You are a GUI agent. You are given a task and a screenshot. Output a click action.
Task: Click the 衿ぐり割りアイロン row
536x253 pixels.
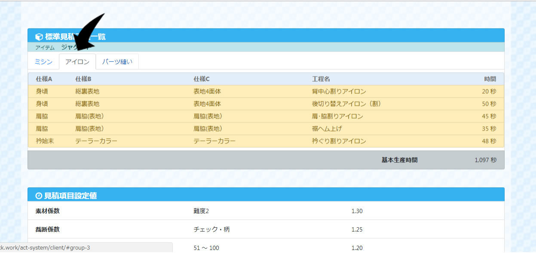click(339, 141)
